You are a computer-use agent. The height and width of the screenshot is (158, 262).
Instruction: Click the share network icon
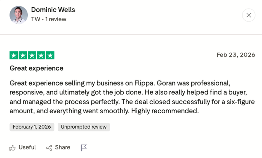click(x=49, y=148)
